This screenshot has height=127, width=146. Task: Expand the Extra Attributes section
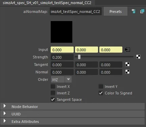point(73,122)
